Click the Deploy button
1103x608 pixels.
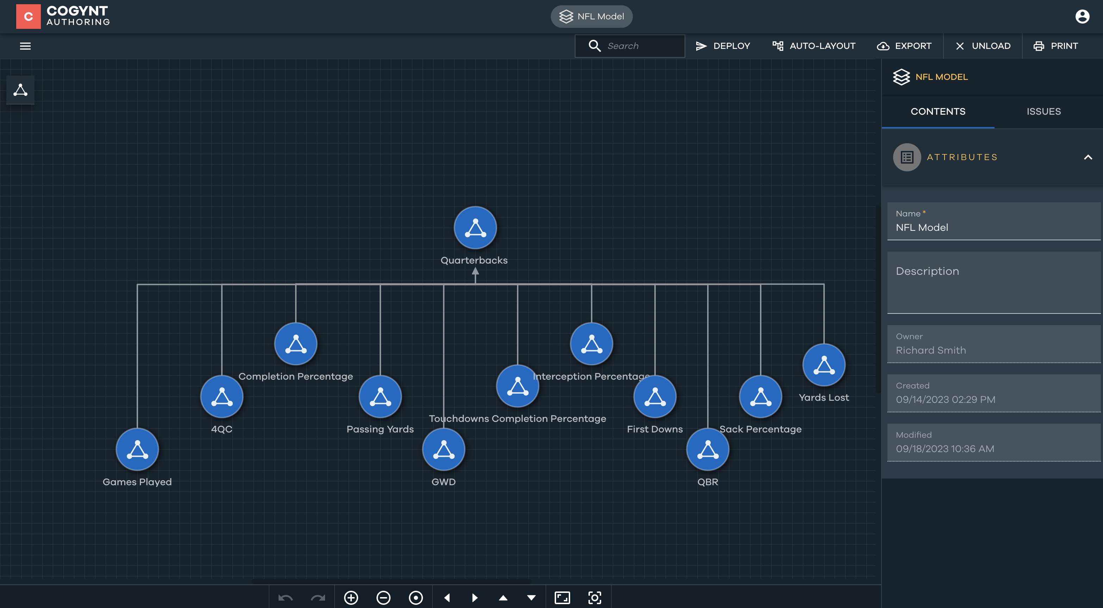(723, 46)
